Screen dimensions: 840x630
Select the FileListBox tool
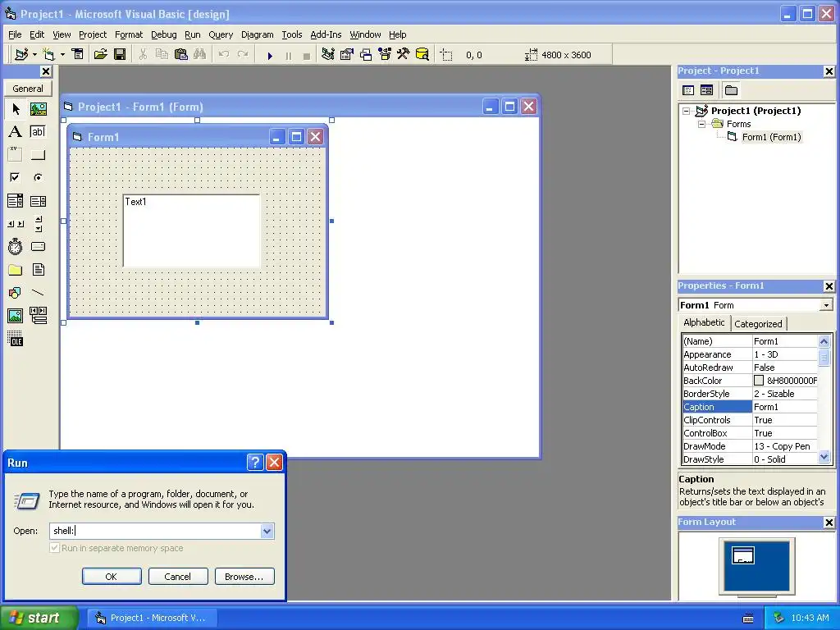coord(38,269)
